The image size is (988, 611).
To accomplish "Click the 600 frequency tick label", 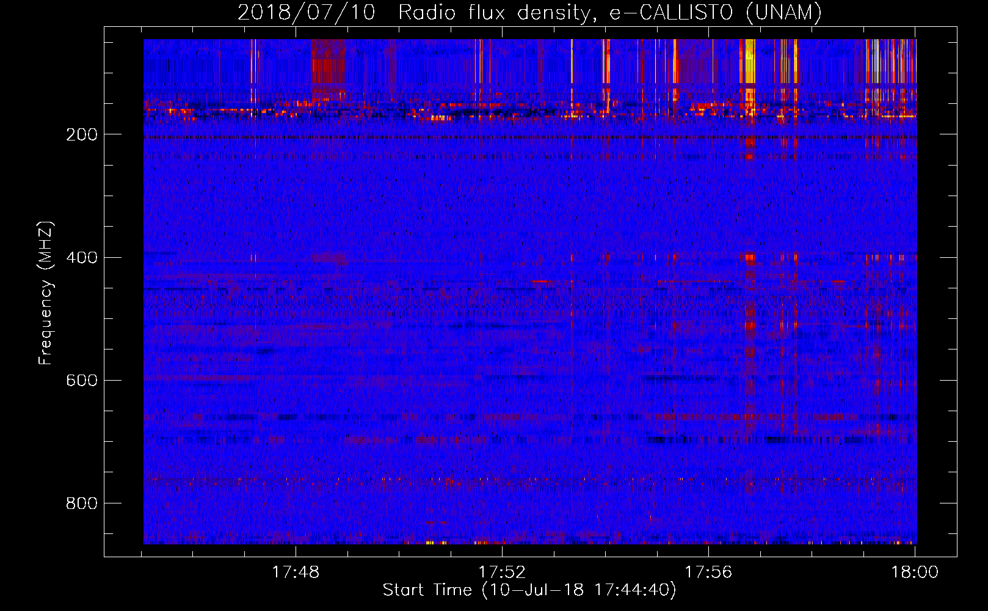I will 81,380.
